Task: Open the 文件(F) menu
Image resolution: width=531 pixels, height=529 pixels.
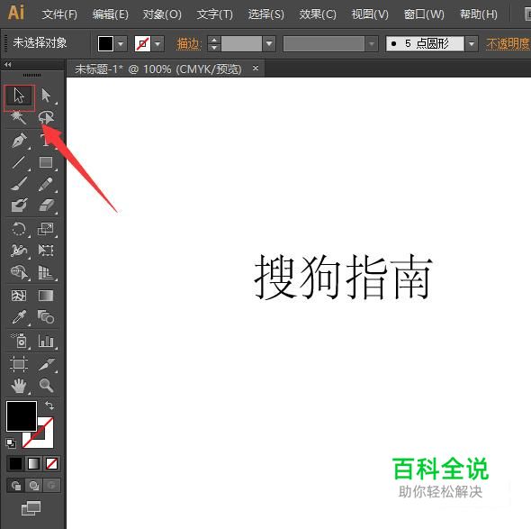Action: coord(59,14)
